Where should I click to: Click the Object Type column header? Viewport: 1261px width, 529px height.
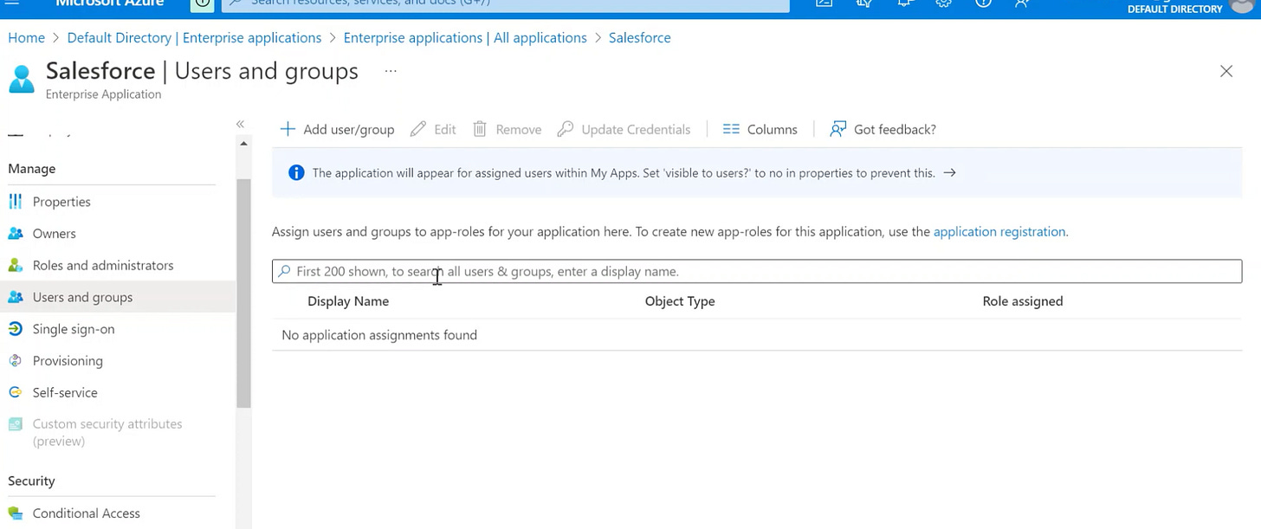coord(680,301)
